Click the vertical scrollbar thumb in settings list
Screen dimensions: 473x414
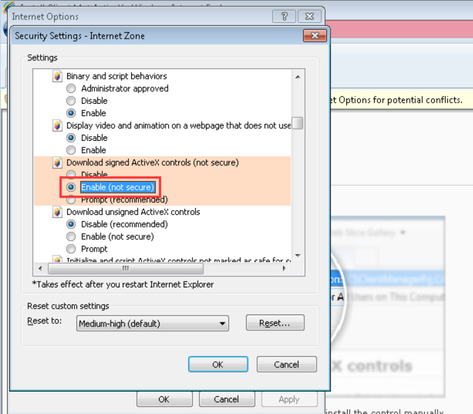(x=298, y=123)
